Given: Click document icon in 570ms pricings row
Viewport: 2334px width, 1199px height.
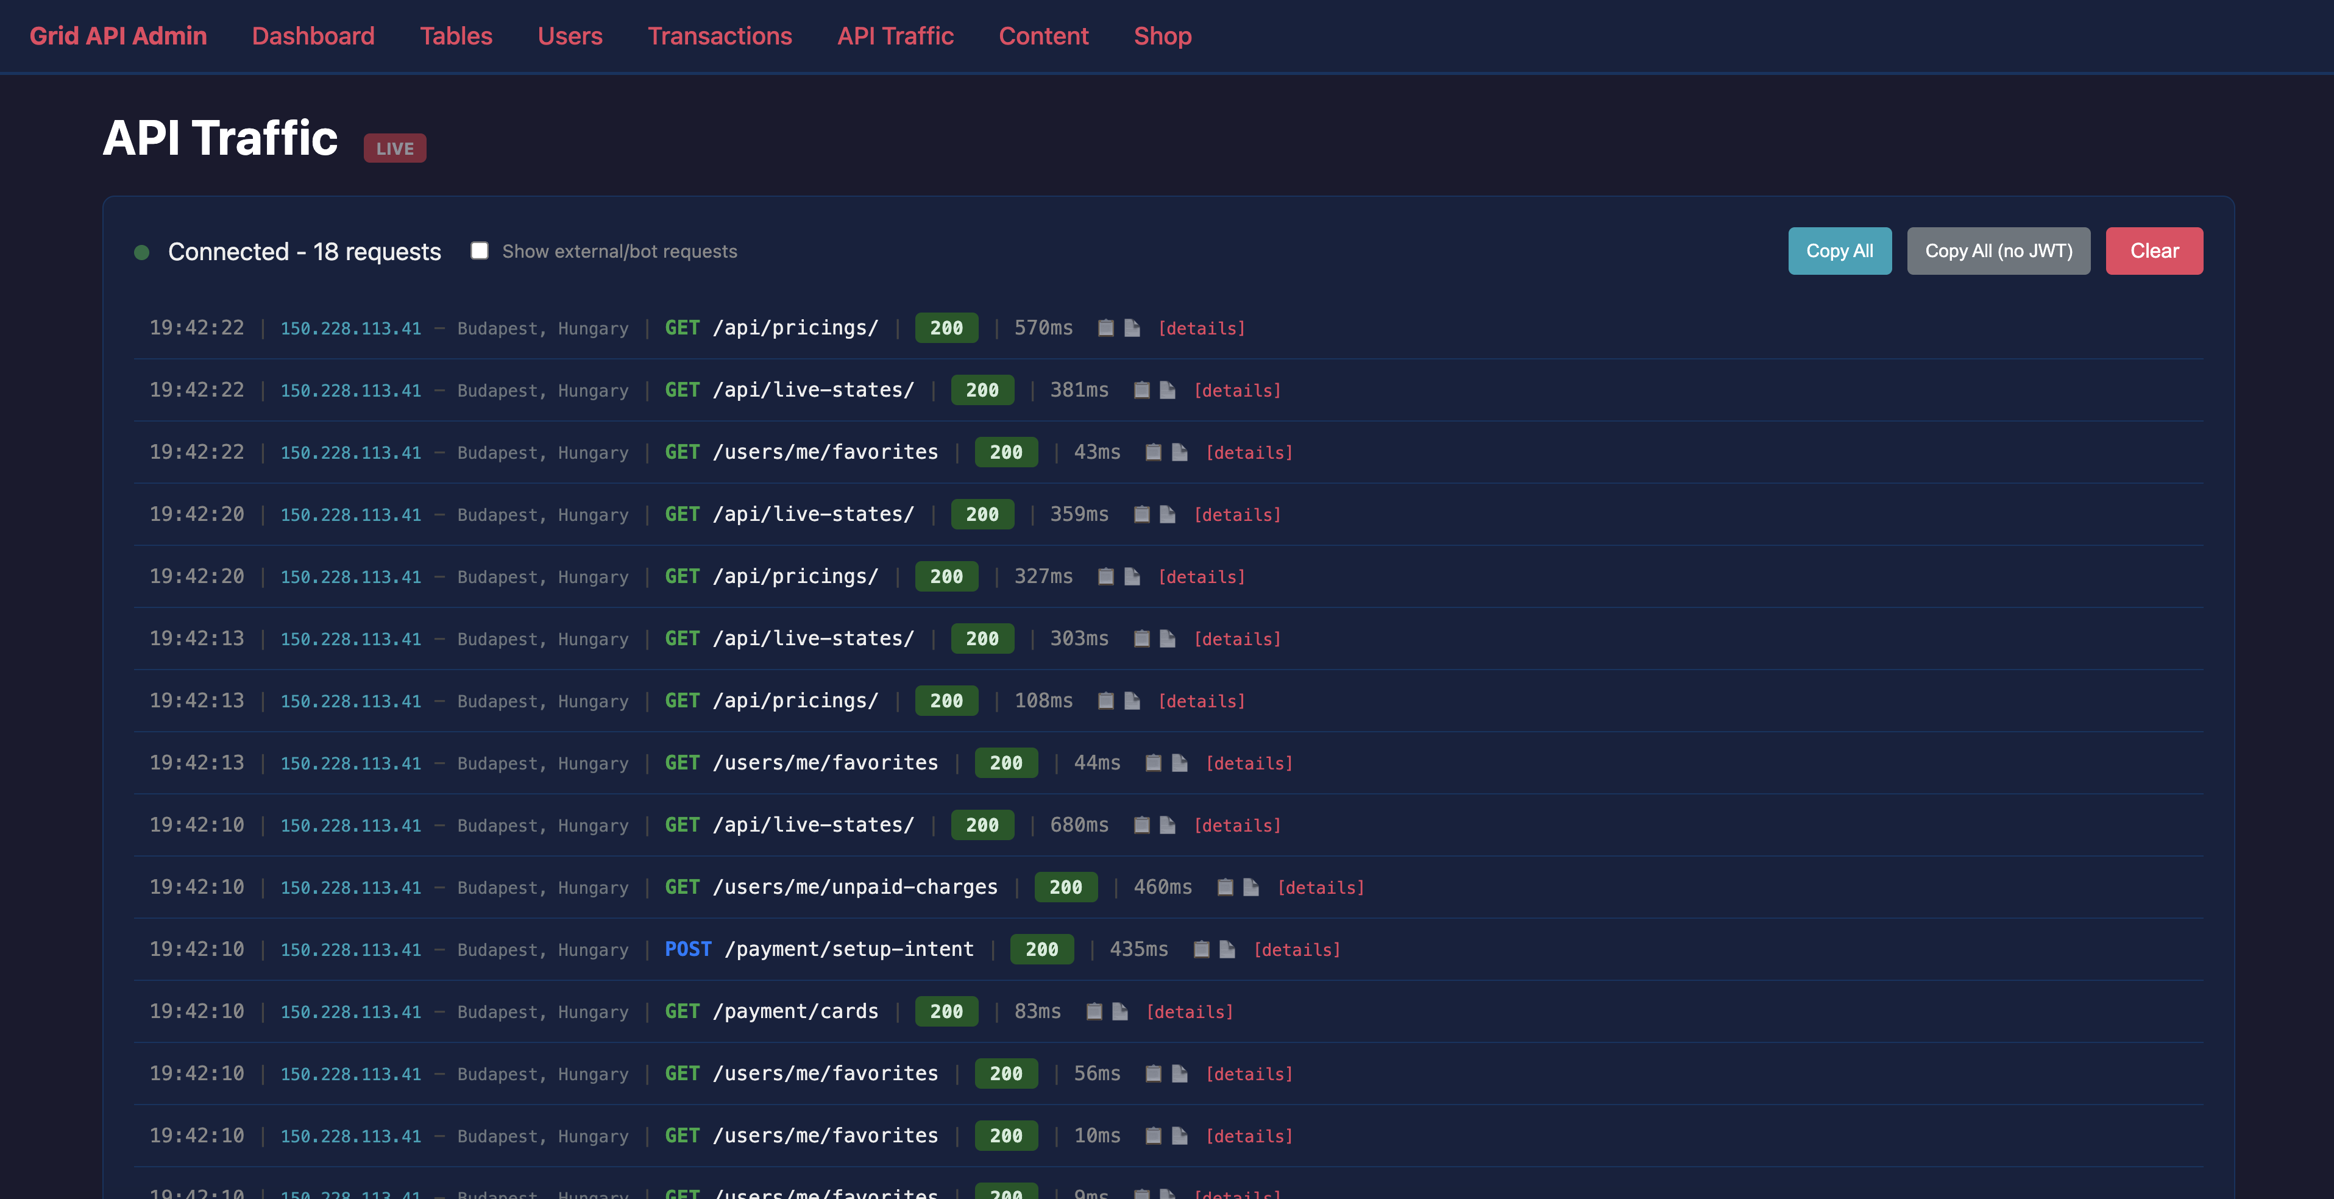Looking at the screenshot, I should coord(1132,328).
